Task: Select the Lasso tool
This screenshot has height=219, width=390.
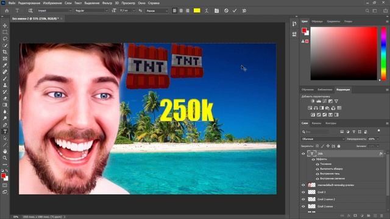Action: click(5, 39)
